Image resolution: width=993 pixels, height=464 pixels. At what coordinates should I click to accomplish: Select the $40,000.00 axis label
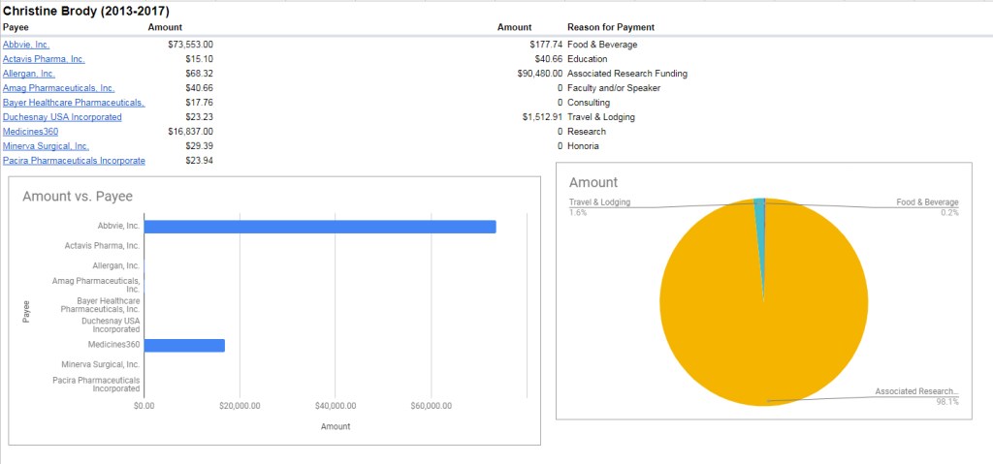coord(335,407)
